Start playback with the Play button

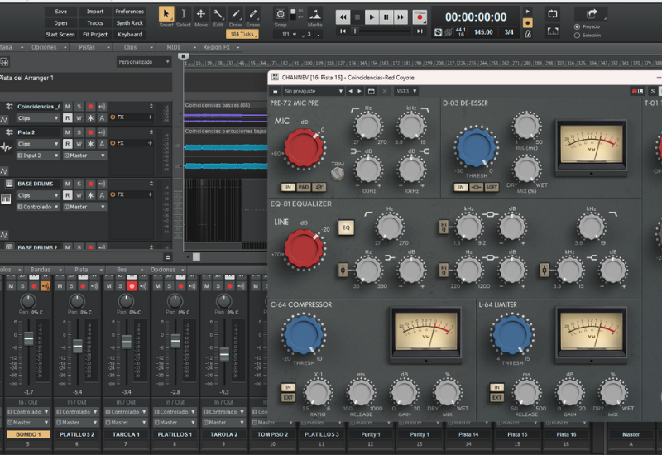[x=372, y=17]
